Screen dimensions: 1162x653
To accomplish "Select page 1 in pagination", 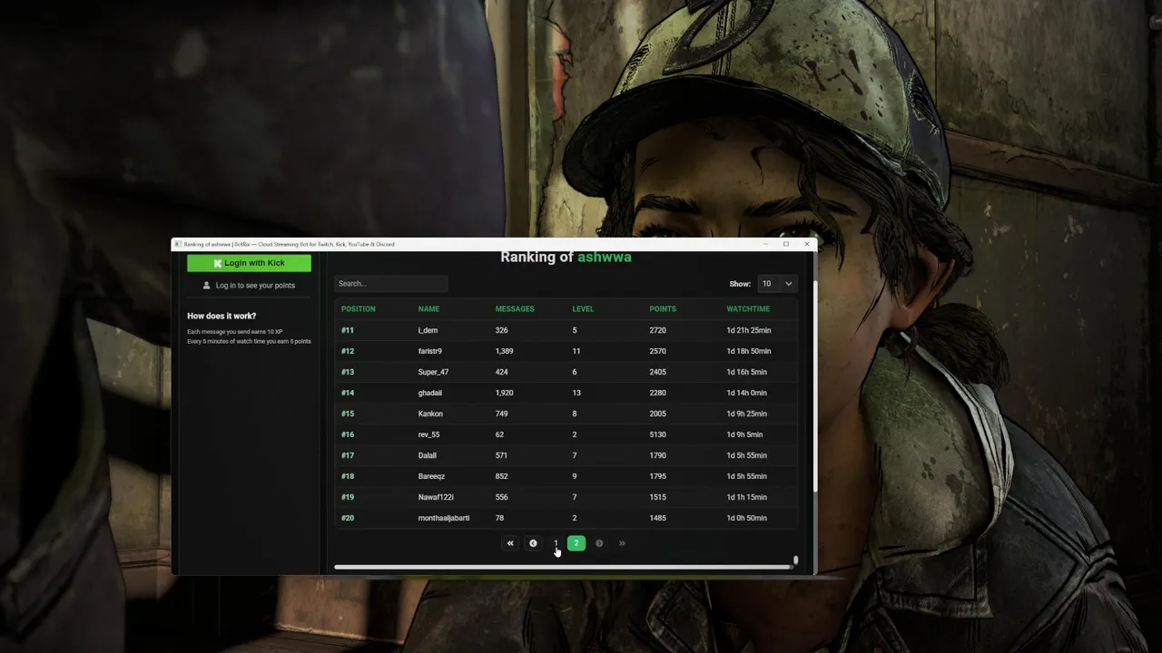I will pyautogui.click(x=556, y=543).
